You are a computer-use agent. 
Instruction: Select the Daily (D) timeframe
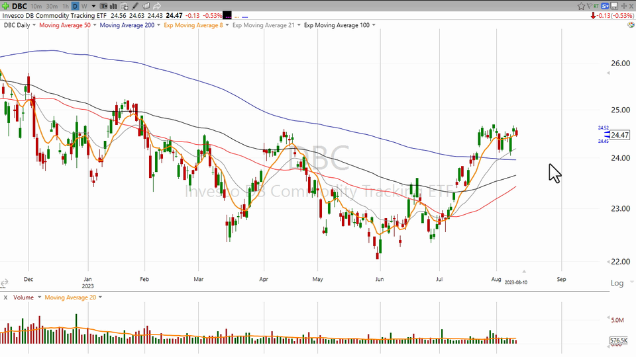(76, 6)
